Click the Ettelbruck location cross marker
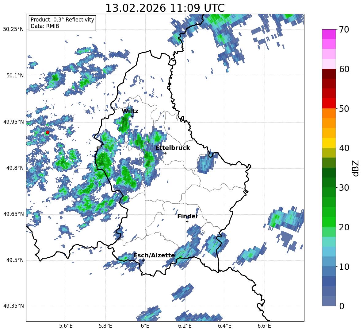The image size is (363, 332). (165, 153)
